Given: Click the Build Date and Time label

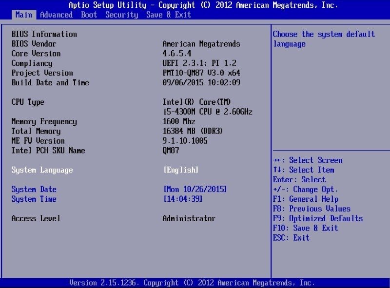Looking at the screenshot, I should click(x=50, y=82).
